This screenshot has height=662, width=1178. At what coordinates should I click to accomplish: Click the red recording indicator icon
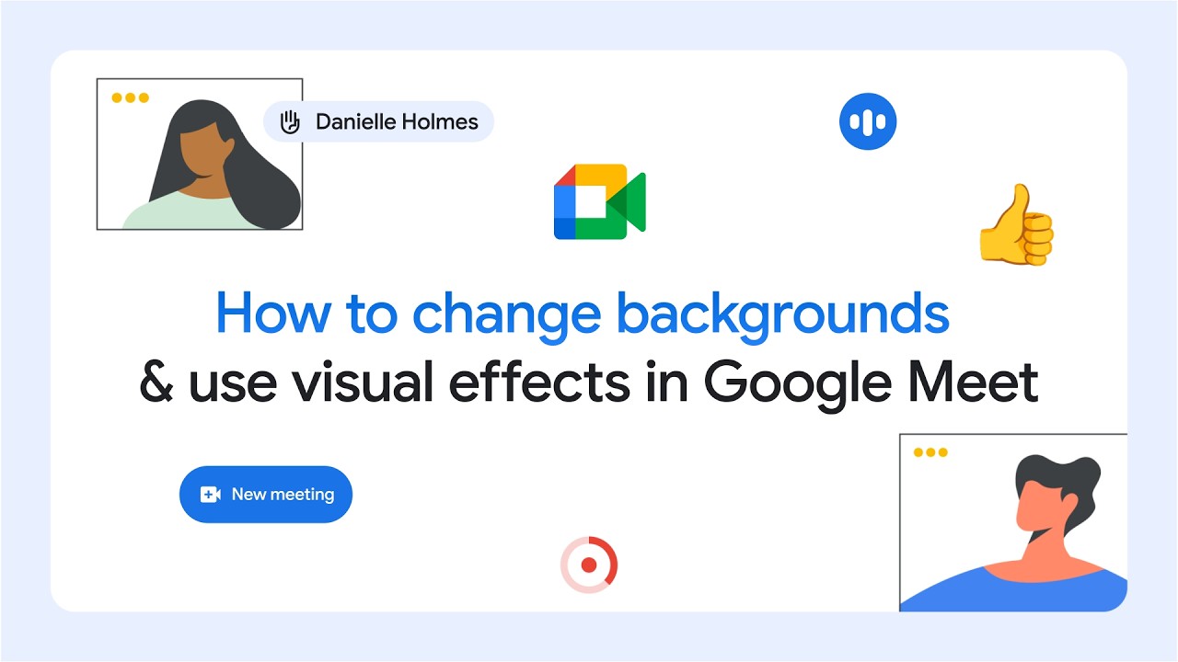pyautogui.click(x=589, y=565)
